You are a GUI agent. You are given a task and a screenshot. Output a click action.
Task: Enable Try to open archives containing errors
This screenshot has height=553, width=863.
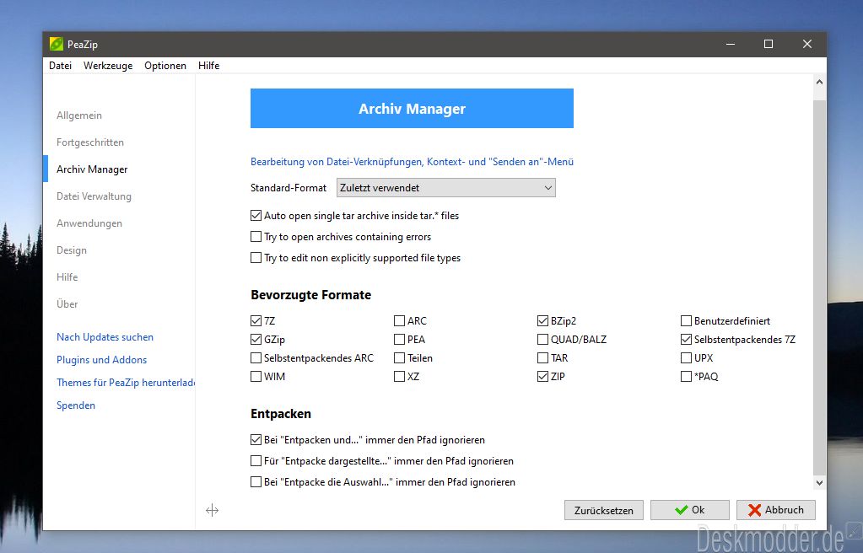tap(256, 237)
